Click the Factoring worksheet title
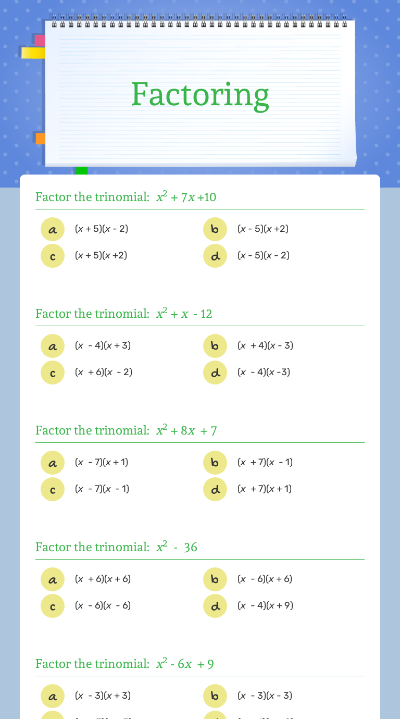This screenshot has height=719, width=400. click(x=200, y=94)
